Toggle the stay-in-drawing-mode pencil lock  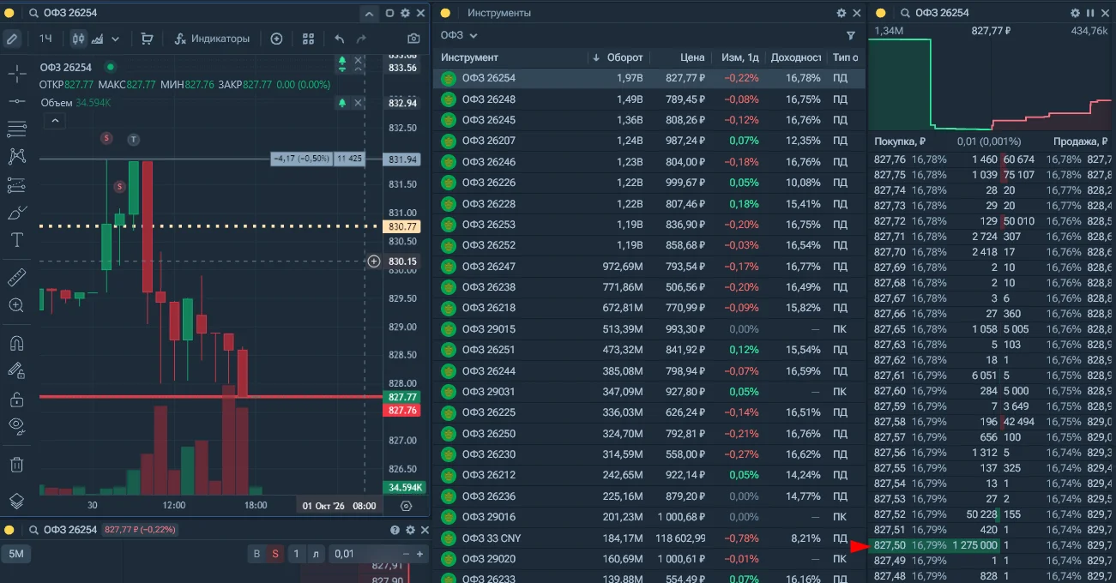(16, 370)
